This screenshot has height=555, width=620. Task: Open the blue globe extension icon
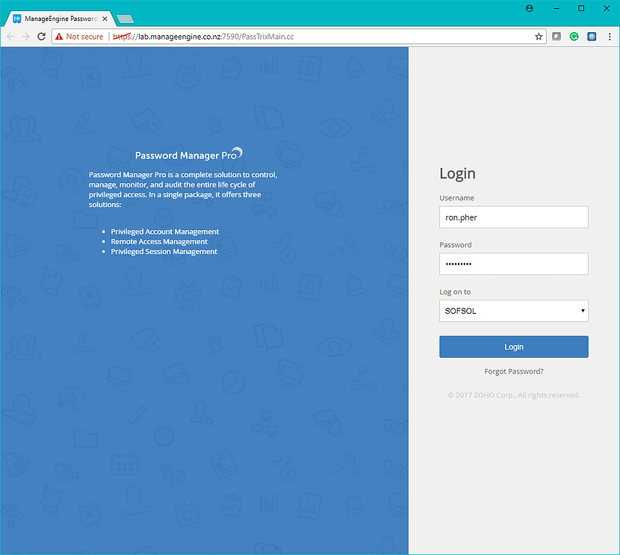point(592,37)
